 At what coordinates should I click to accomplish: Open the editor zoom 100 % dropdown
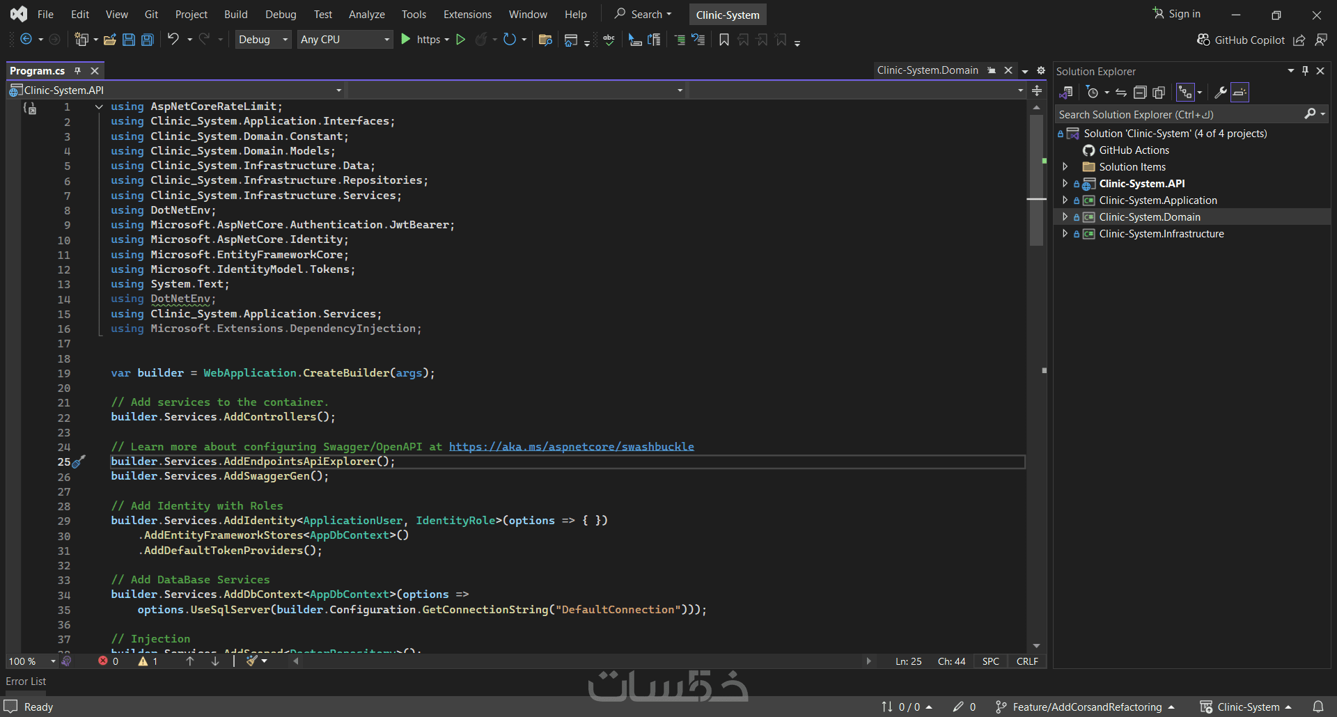point(31,661)
